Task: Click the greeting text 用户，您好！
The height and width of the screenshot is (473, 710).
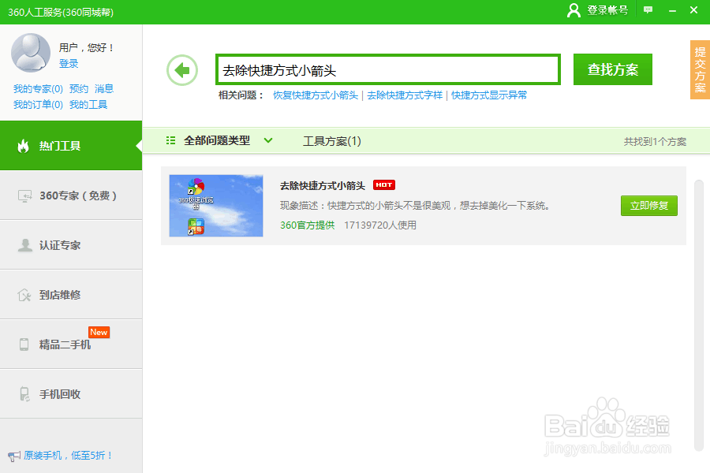Action: (87, 47)
